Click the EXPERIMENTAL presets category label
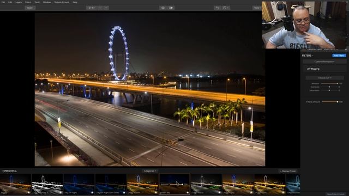The width and height of the screenshot is (349, 196). click(10, 171)
